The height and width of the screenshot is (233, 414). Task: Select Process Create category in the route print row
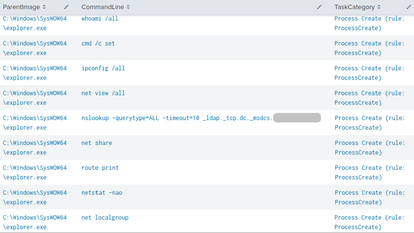(x=369, y=172)
